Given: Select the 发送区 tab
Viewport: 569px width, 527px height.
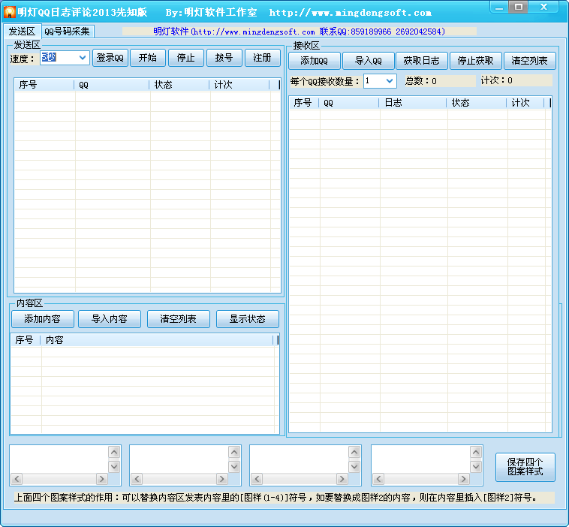Looking at the screenshot, I should [22, 32].
